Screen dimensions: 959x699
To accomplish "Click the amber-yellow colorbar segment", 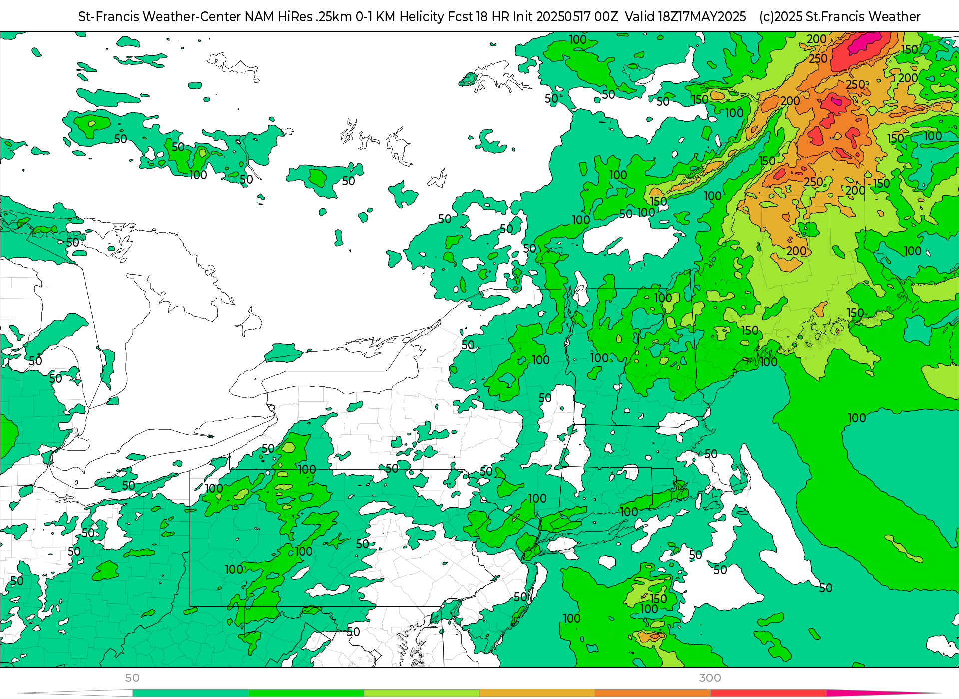I will click(537, 693).
